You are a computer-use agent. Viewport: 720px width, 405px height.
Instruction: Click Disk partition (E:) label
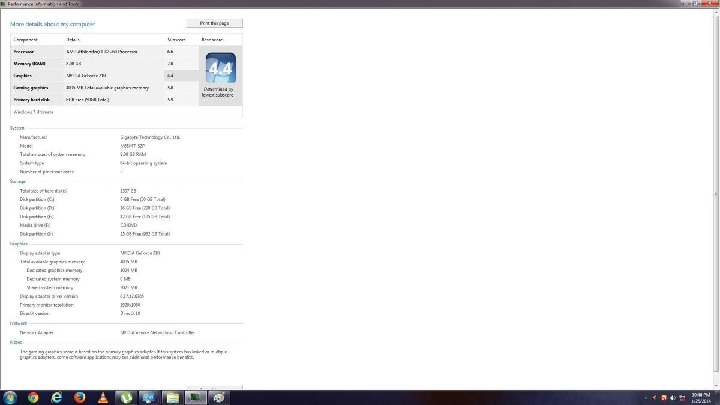[x=37, y=217]
